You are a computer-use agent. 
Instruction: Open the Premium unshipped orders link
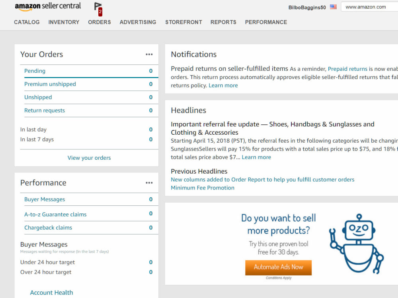(x=50, y=84)
